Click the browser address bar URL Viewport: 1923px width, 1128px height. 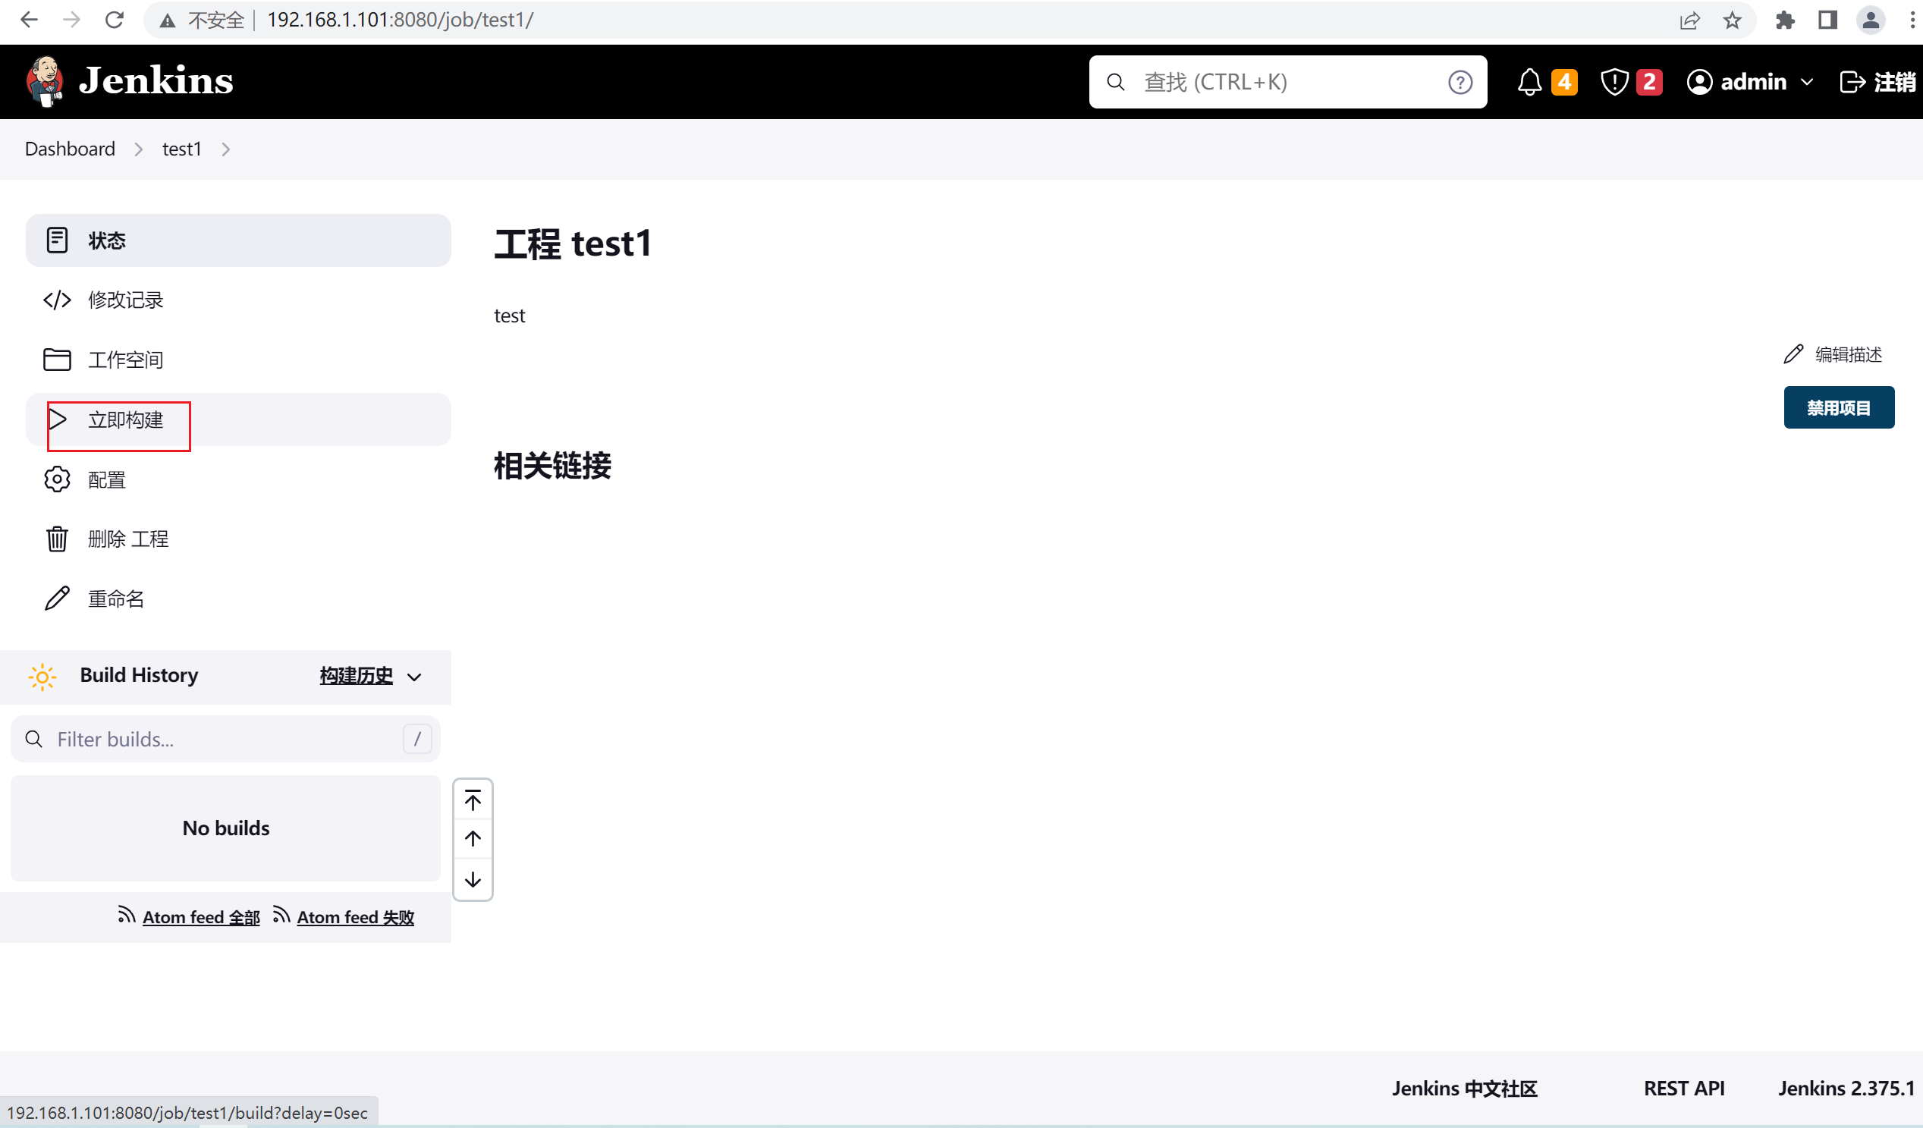pyautogui.click(x=401, y=20)
